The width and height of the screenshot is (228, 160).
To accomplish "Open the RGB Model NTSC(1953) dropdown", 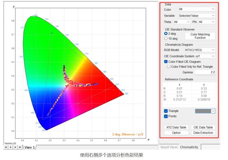I will pos(200,50).
